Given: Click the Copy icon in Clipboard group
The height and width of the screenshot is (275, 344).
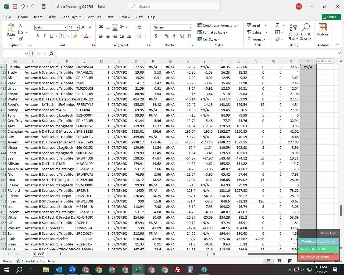Looking at the screenshot, I should pos(20,32).
